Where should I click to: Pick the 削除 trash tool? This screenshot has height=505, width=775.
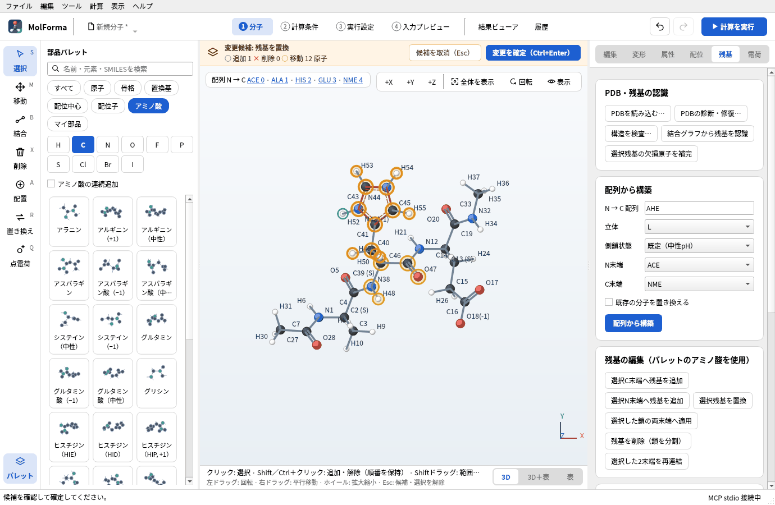pos(20,158)
